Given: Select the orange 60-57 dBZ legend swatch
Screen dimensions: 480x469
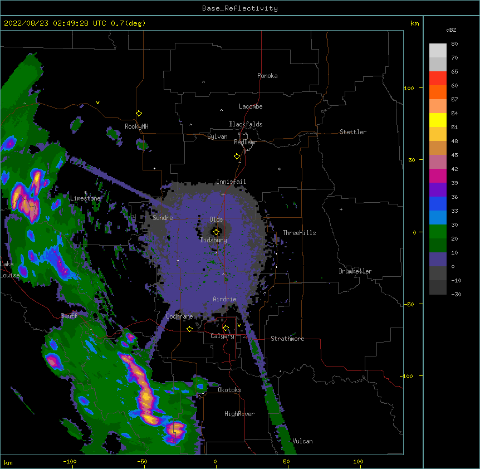Looking at the screenshot, I should pos(438,92).
